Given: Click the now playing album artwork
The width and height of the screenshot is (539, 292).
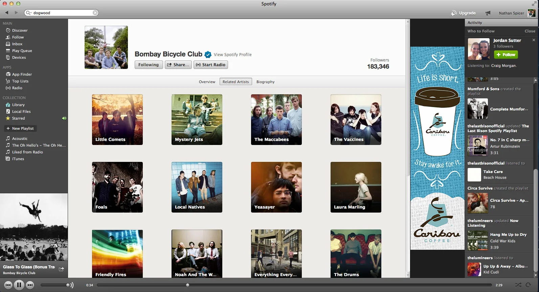Looking at the screenshot, I should pos(34,227).
